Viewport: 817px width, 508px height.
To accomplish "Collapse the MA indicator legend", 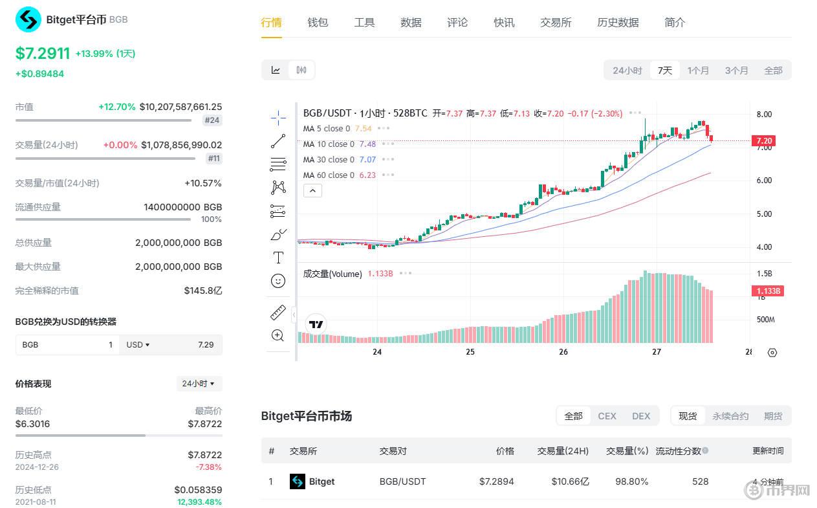I will pyautogui.click(x=312, y=190).
